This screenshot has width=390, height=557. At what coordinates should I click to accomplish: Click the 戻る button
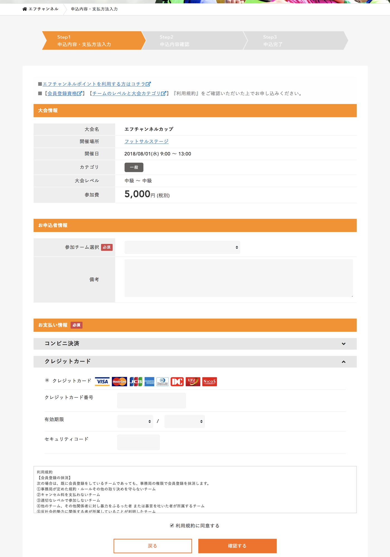pyautogui.click(x=153, y=546)
